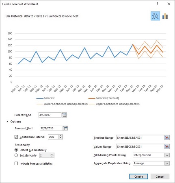Screen dimensions: 175x183
Task: Select Set Manually seasonality option
Action: 16,155
